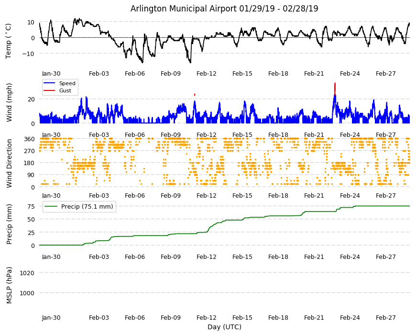
Task: Click Feb-27 tick under the MSLP chart
Action: pyautogui.click(x=385, y=317)
